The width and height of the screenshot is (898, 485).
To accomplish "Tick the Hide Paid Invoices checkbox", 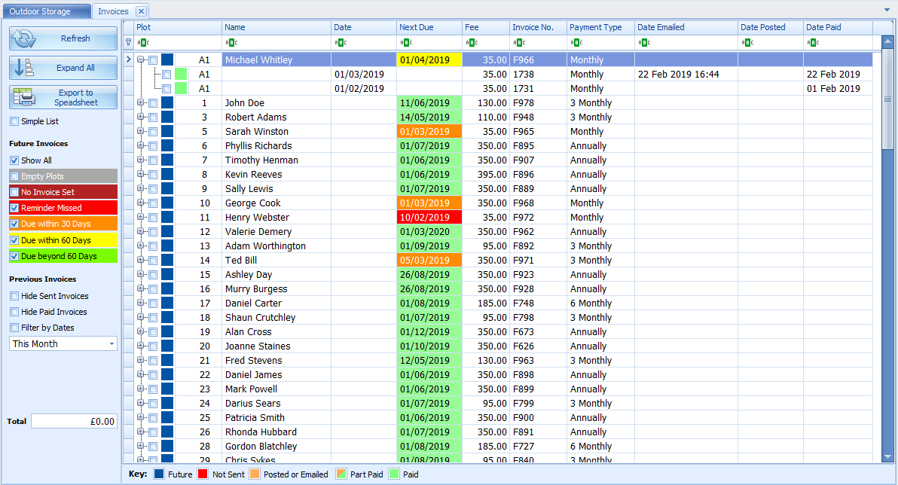I will pyautogui.click(x=14, y=312).
